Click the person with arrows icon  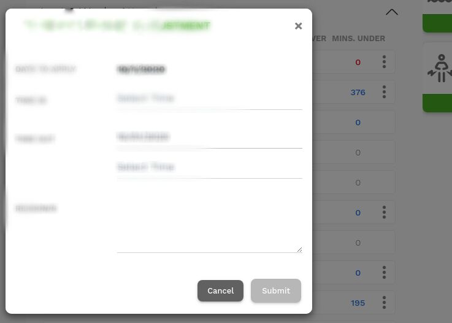pyautogui.click(x=440, y=68)
